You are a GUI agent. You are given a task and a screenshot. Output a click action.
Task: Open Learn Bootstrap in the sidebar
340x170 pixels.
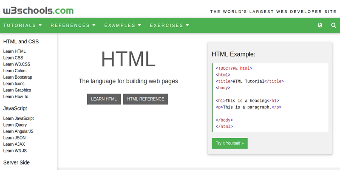tap(17, 77)
